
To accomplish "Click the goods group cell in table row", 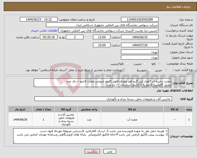I will (x=66, y=119).
